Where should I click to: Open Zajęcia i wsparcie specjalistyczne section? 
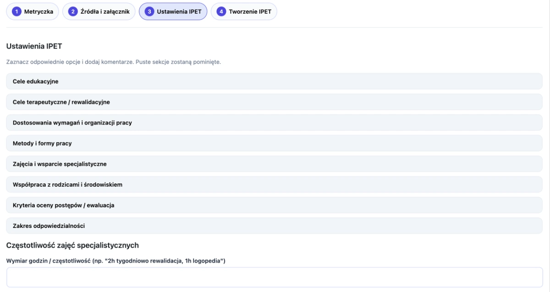pyautogui.click(x=274, y=164)
